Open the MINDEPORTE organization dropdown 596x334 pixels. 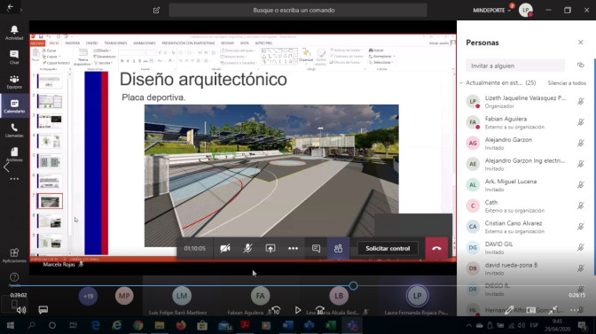pyautogui.click(x=492, y=11)
